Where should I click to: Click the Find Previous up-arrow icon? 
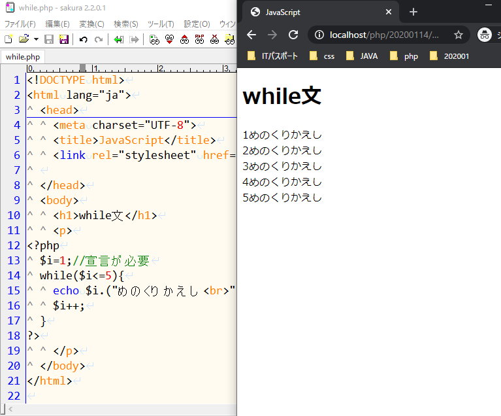tap(184, 39)
